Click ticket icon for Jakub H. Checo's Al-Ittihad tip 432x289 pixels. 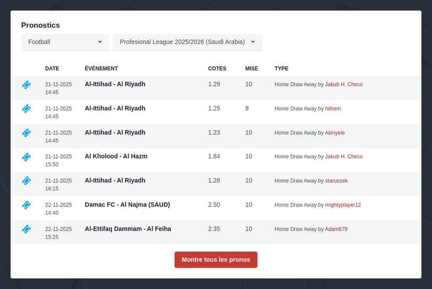point(26,85)
